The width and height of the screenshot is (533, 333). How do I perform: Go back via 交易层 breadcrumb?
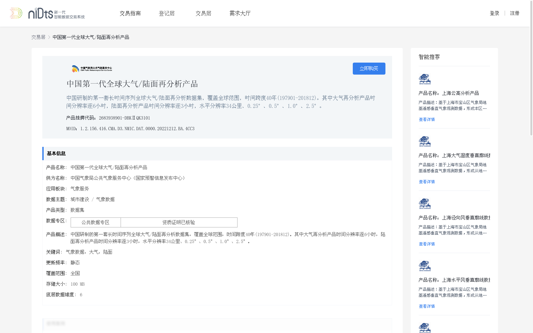point(38,37)
